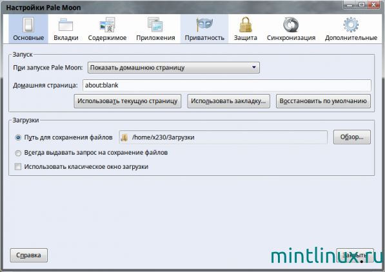This screenshot has height=272, width=385.
Task: Switch to the Приватность tab label
Action: pyautogui.click(x=204, y=38)
